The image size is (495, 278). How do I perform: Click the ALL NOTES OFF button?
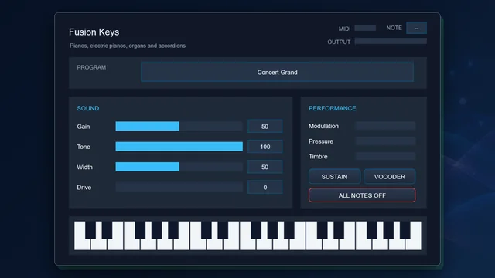[x=362, y=195]
